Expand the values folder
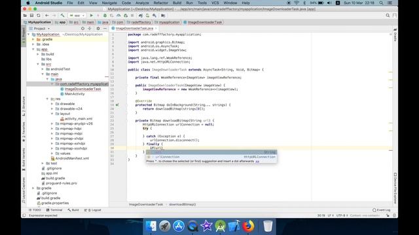 (x=52, y=153)
